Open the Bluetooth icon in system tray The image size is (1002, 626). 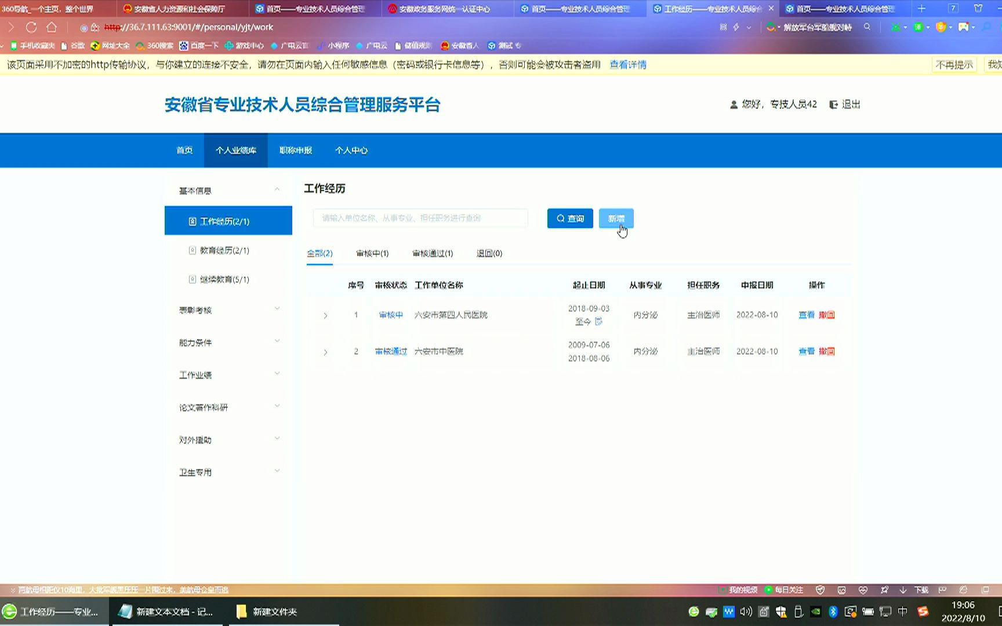click(x=834, y=612)
